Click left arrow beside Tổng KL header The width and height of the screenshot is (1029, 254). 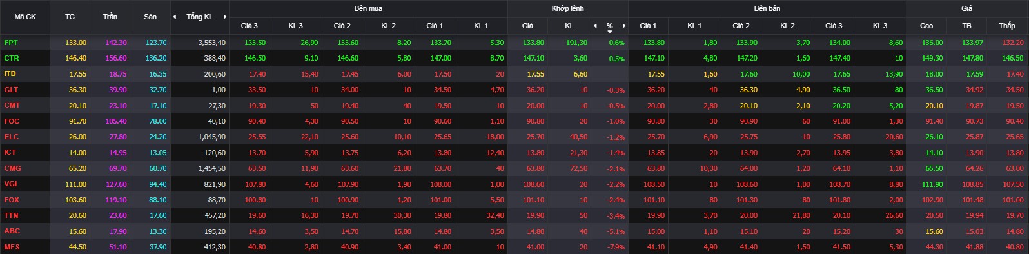[175, 17]
